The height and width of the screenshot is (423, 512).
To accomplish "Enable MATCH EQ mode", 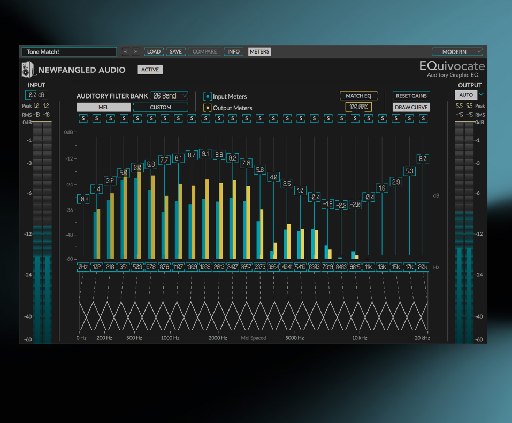I will tap(358, 96).
